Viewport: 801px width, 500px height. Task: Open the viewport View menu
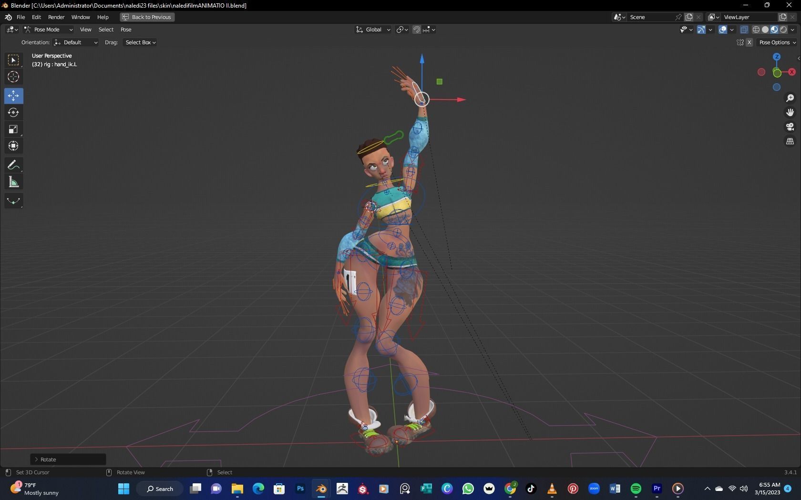(85, 30)
